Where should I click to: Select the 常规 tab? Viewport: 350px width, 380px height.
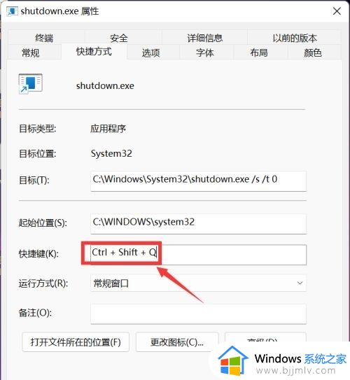click(x=31, y=52)
